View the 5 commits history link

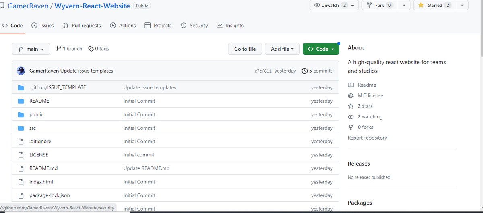317,71
